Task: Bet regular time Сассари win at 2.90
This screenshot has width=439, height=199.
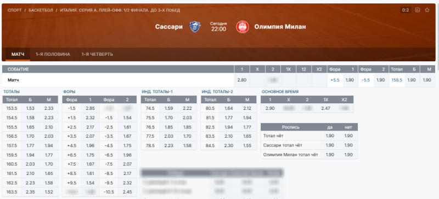Action: click(270, 108)
